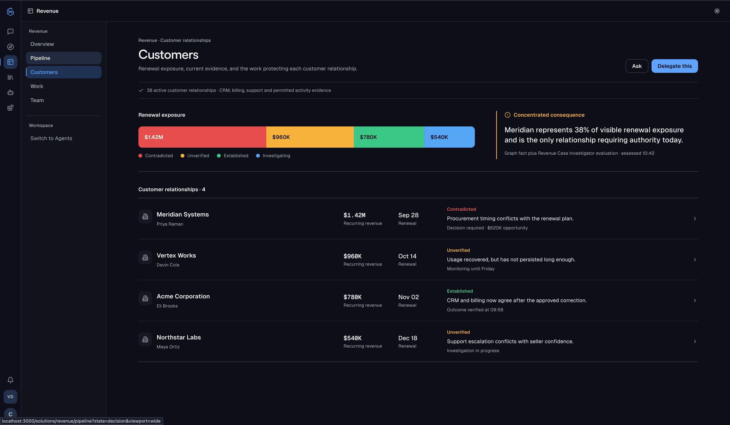
Task: Toggle the light theme sun icon
Action: [717, 11]
